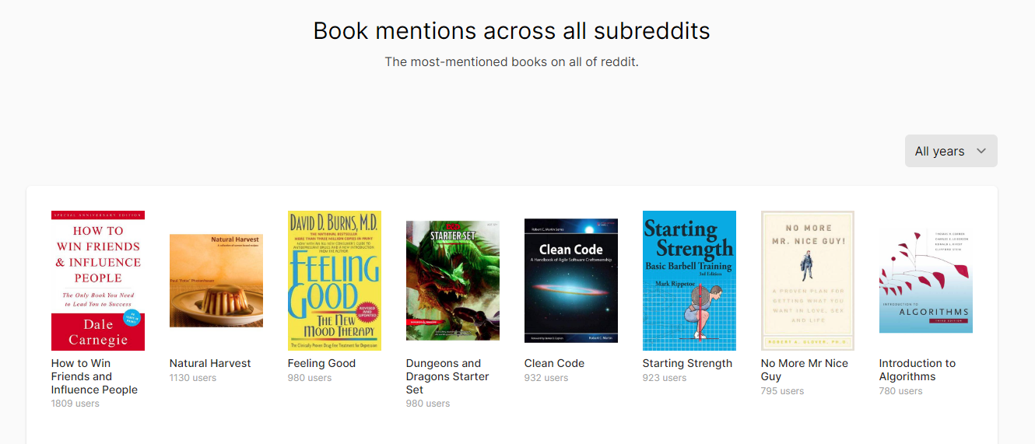1035x444 pixels.
Task: Open the Dungeons and Dragons Starter Set title
Action: 447,376
